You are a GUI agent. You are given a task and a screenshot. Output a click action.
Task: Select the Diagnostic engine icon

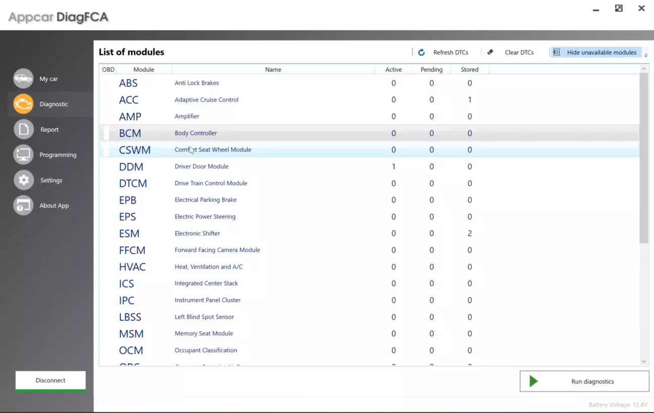23,104
